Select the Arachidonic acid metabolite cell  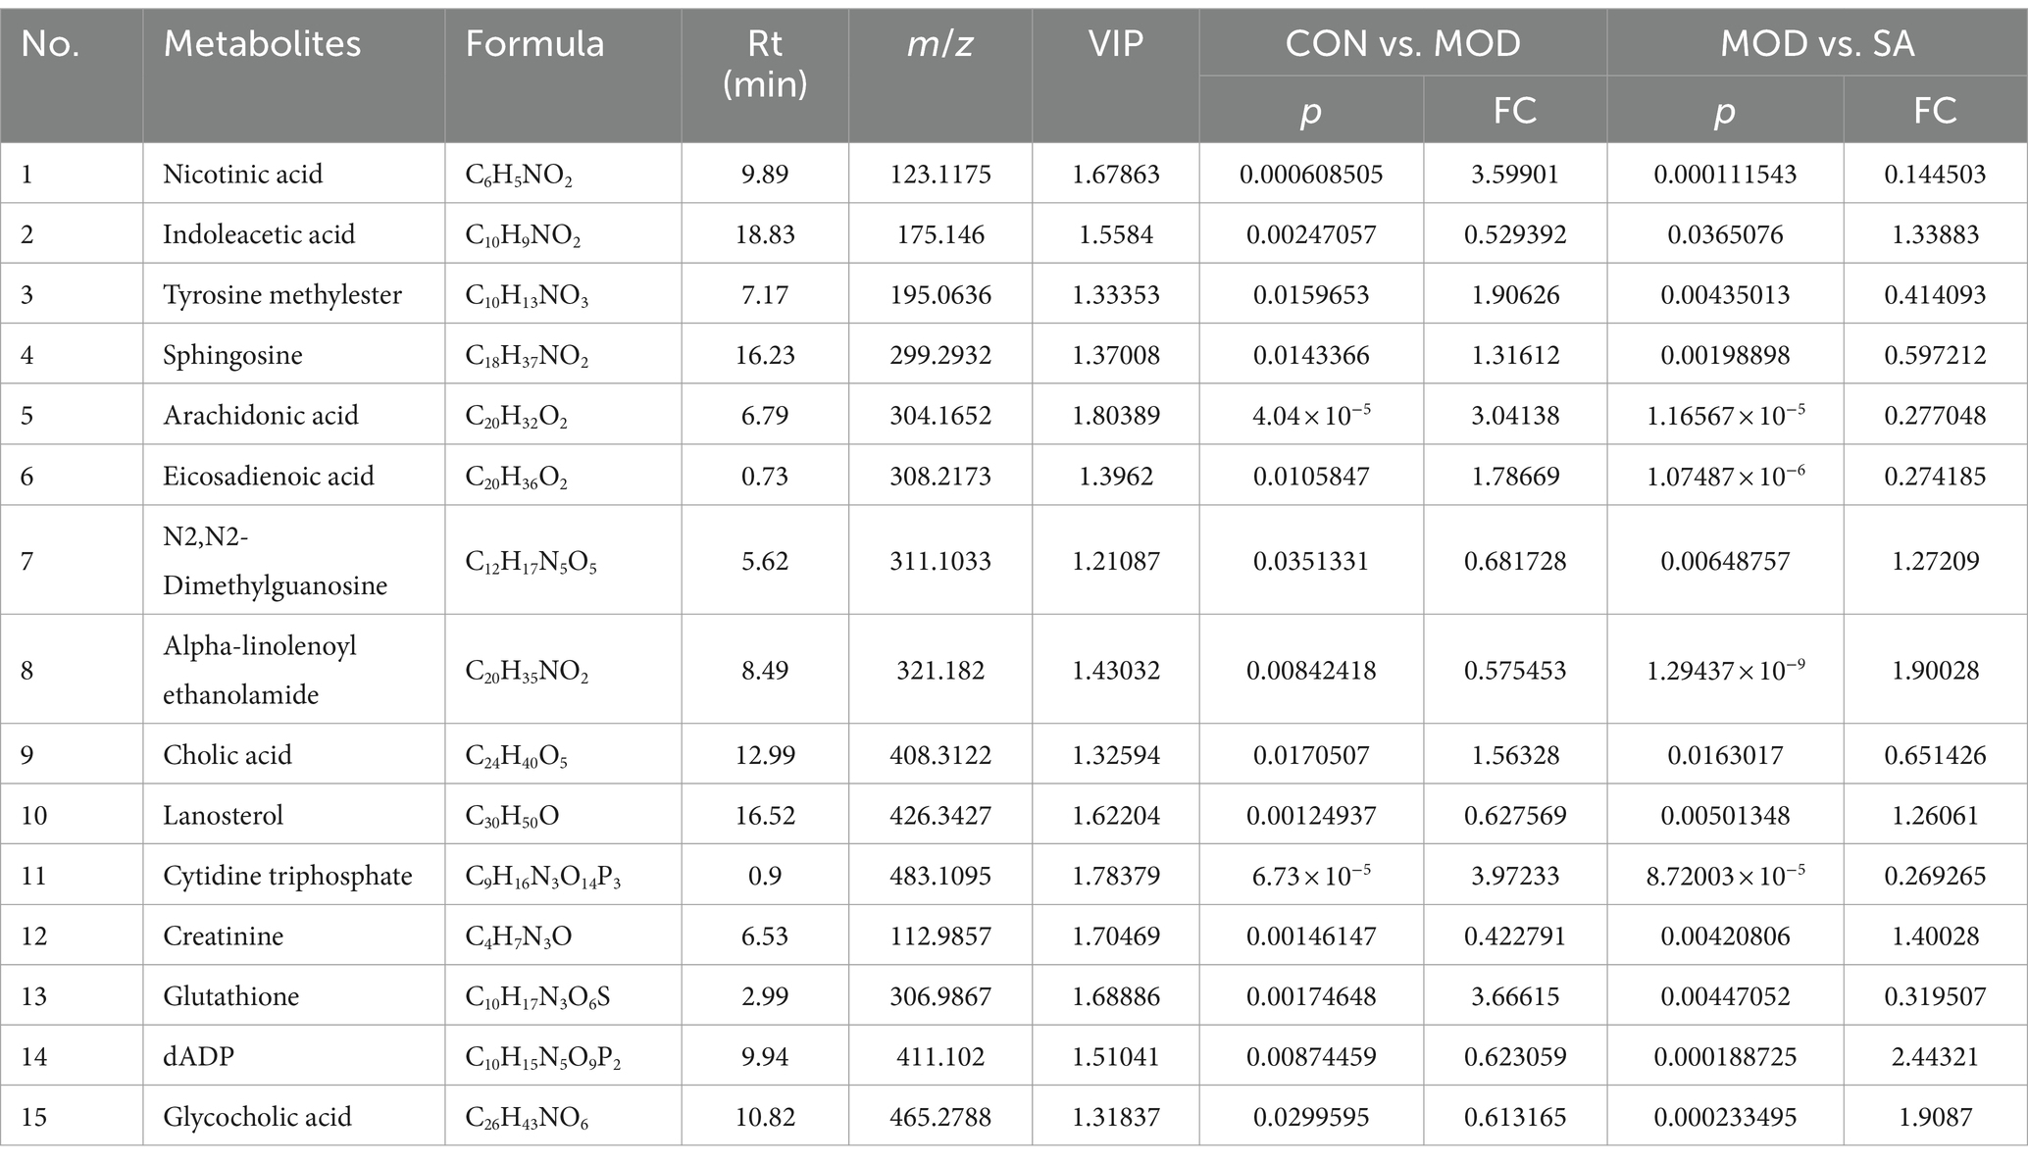261,416
